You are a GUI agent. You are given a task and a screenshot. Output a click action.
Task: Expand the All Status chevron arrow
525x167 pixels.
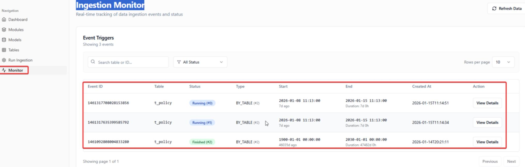coord(221,62)
